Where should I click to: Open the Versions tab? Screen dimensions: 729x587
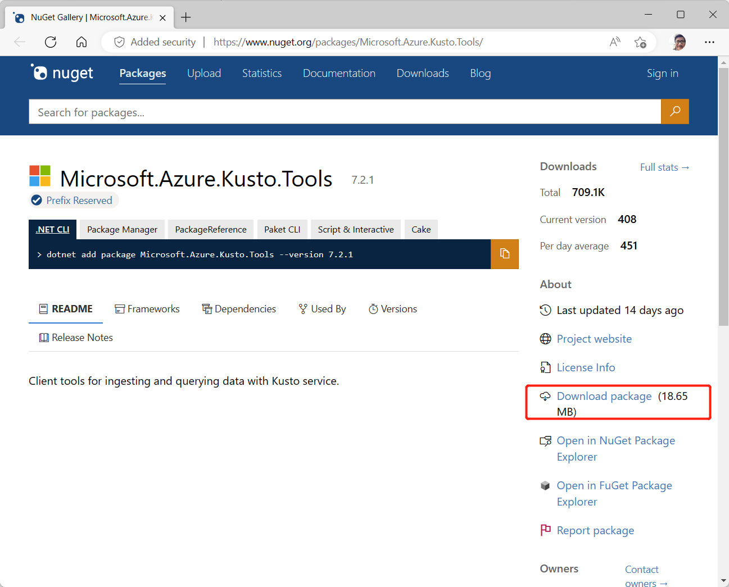[x=393, y=309]
